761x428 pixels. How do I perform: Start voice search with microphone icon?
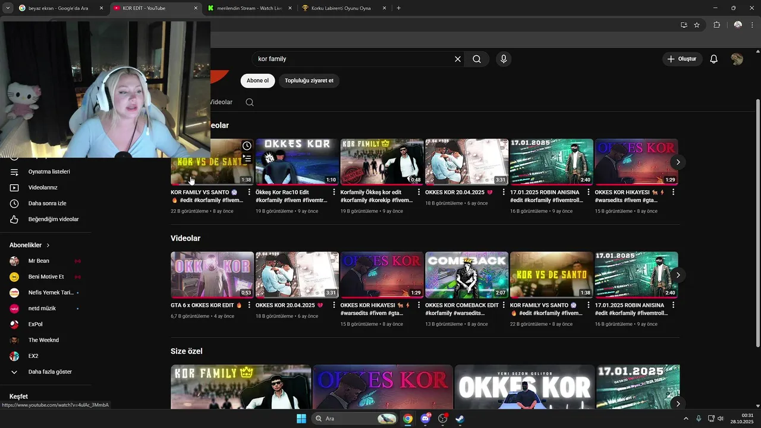[x=504, y=59]
